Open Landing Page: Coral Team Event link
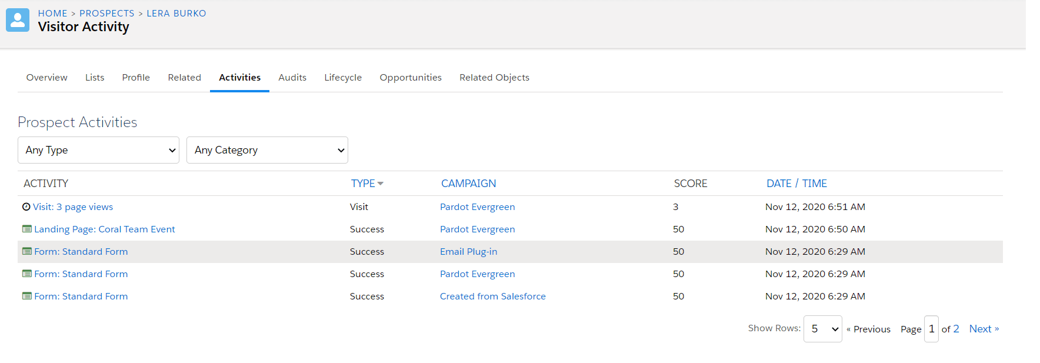 click(x=105, y=229)
